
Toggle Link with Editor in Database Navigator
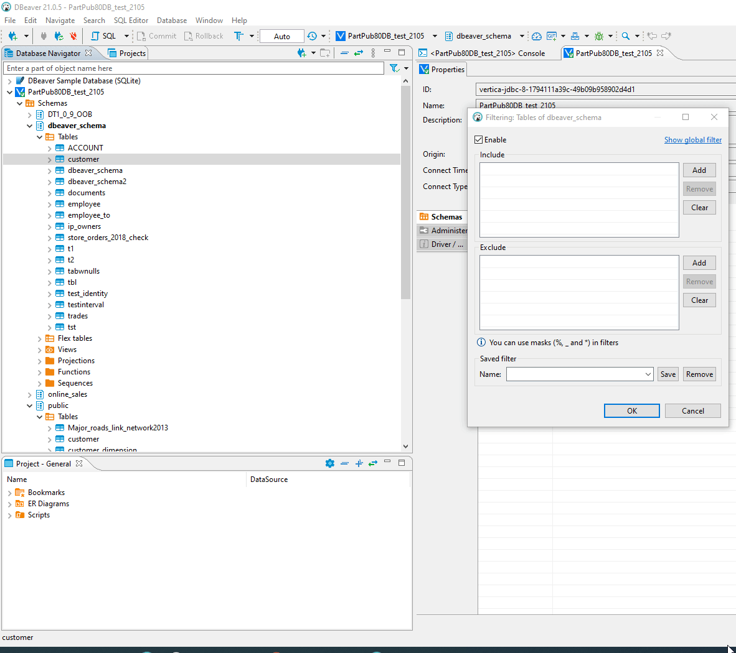pyautogui.click(x=359, y=53)
